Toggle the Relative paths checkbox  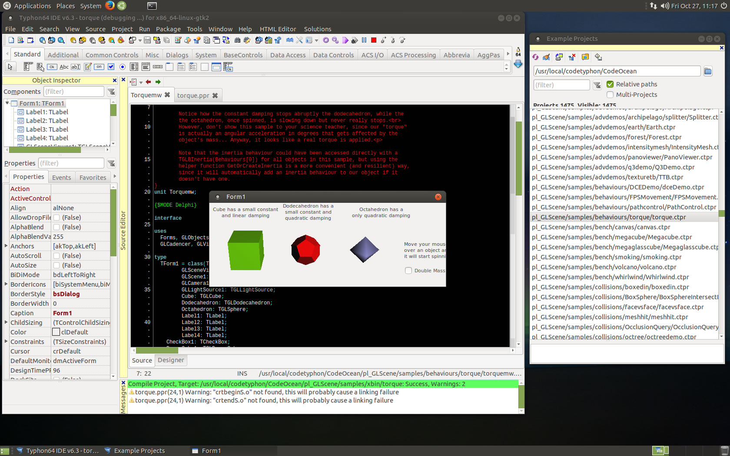610,84
